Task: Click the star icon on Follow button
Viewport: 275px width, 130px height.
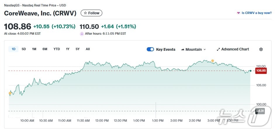Action: coord(85,13)
